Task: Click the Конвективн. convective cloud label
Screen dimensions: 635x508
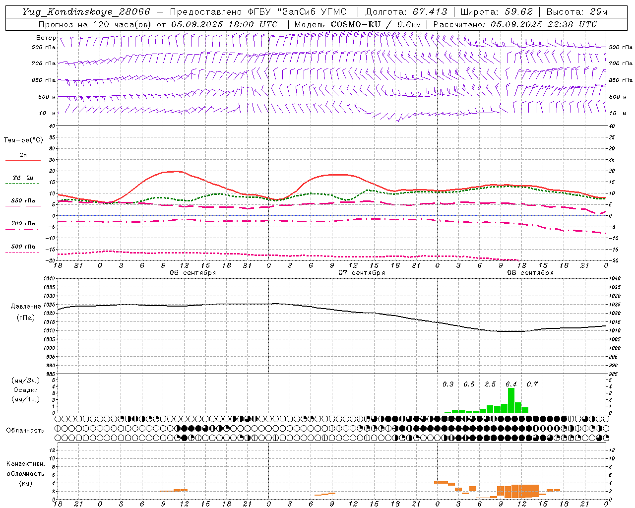Action: point(25,464)
